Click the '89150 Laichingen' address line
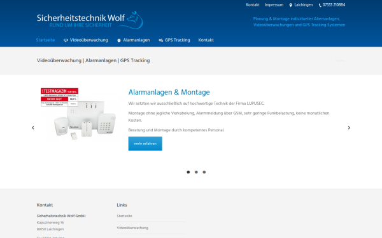Image resolution: width=382 pixels, height=238 pixels. tap(50, 229)
